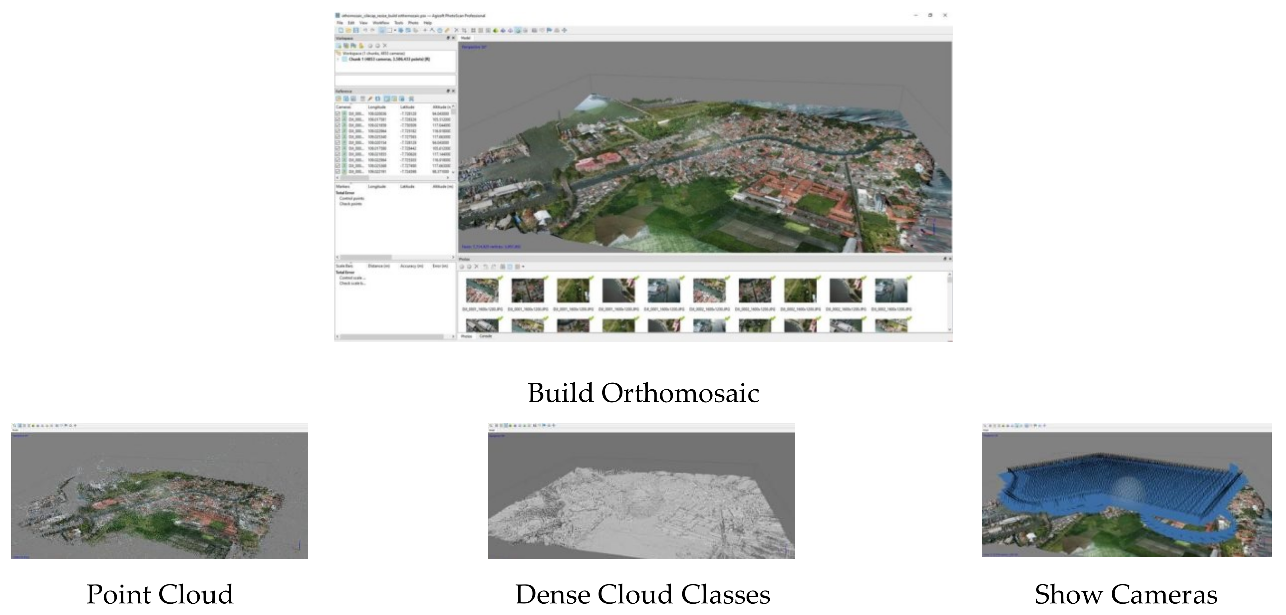Open the selection tool dropdown arrow
This screenshot has height=615, width=1286.
395,30
